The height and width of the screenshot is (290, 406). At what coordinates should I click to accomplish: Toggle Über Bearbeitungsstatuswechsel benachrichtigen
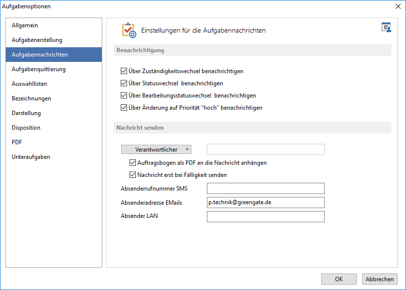click(124, 96)
